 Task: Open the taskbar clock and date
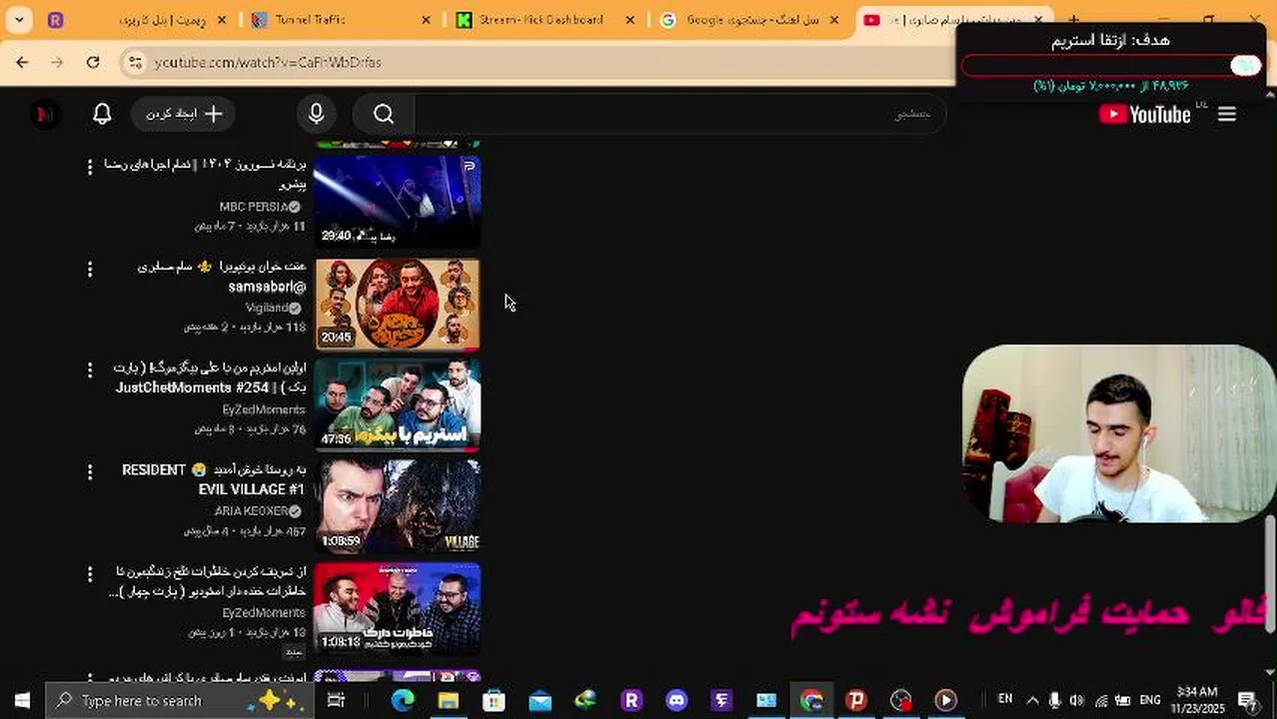point(1199,700)
